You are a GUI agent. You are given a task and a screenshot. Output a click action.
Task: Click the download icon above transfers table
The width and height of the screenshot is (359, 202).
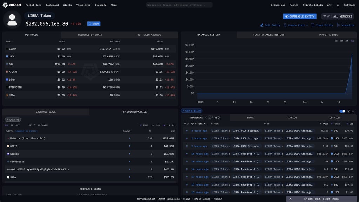(x=353, y=111)
